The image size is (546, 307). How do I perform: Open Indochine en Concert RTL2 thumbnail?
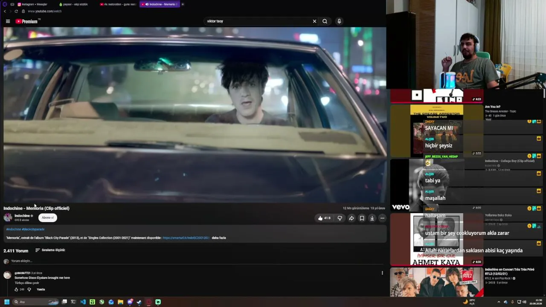click(x=437, y=282)
